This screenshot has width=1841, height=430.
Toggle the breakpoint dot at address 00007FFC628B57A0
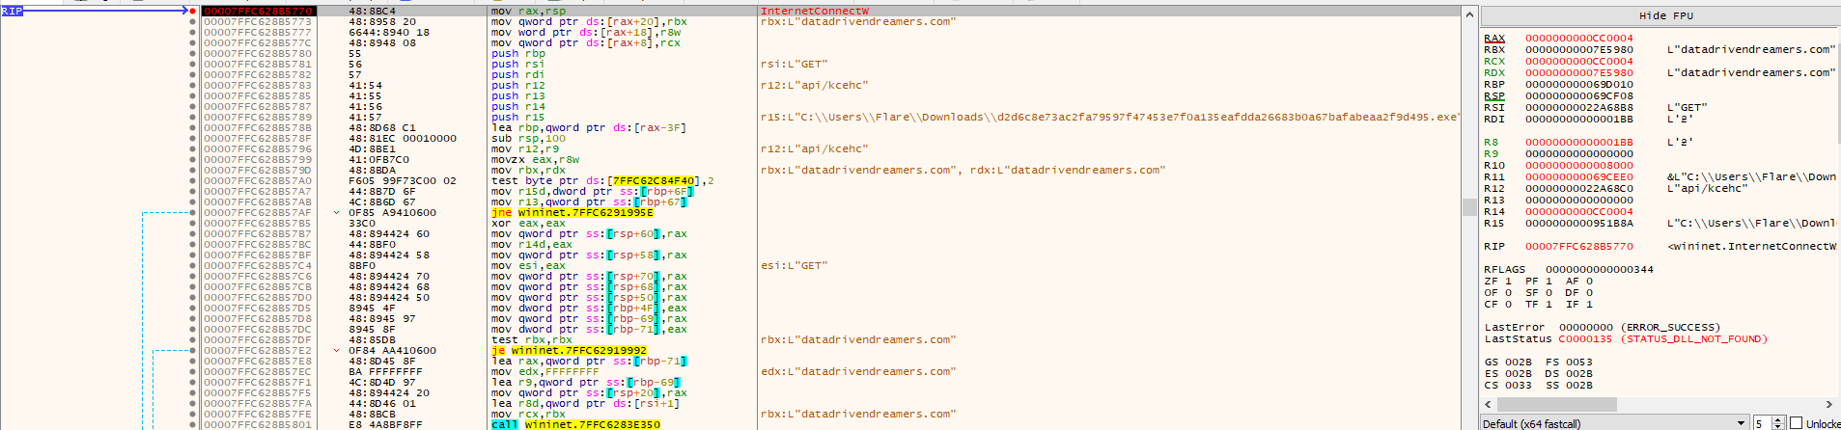[193, 181]
